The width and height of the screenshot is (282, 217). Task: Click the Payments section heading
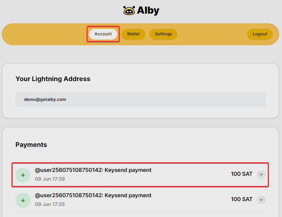click(x=31, y=145)
